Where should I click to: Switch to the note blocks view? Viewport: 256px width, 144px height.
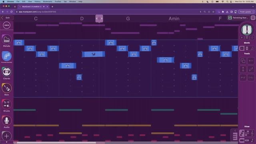[242, 133]
